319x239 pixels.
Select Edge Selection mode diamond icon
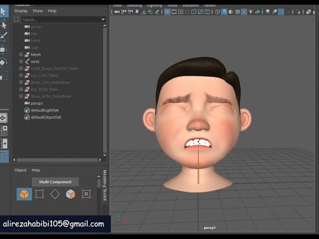pyautogui.click(x=55, y=194)
